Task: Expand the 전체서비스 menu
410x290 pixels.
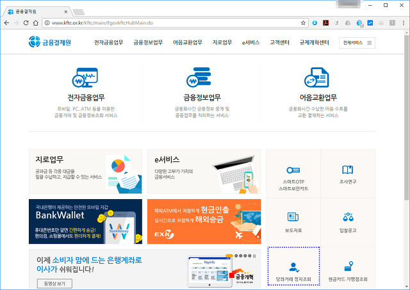Action: [357, 43]
